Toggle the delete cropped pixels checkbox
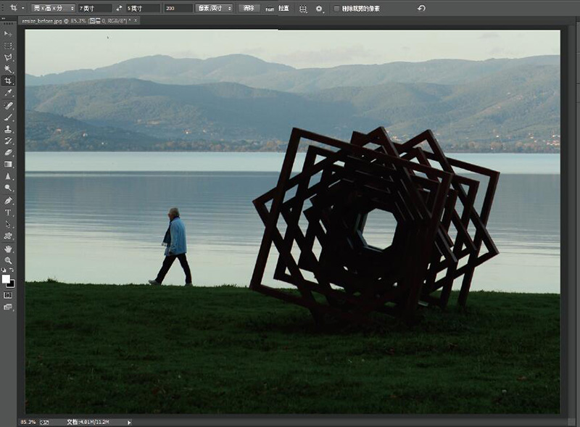 pos(336,8)
